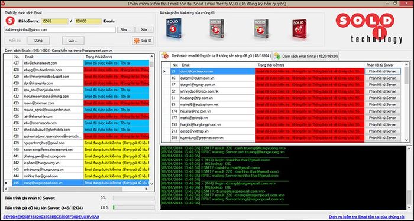Click the Xóa button
This screenshot has height=221, width=414.
pyautogui.click(x=144, y=29)
